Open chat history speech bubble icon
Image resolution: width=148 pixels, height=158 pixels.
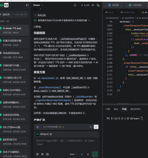75,5
